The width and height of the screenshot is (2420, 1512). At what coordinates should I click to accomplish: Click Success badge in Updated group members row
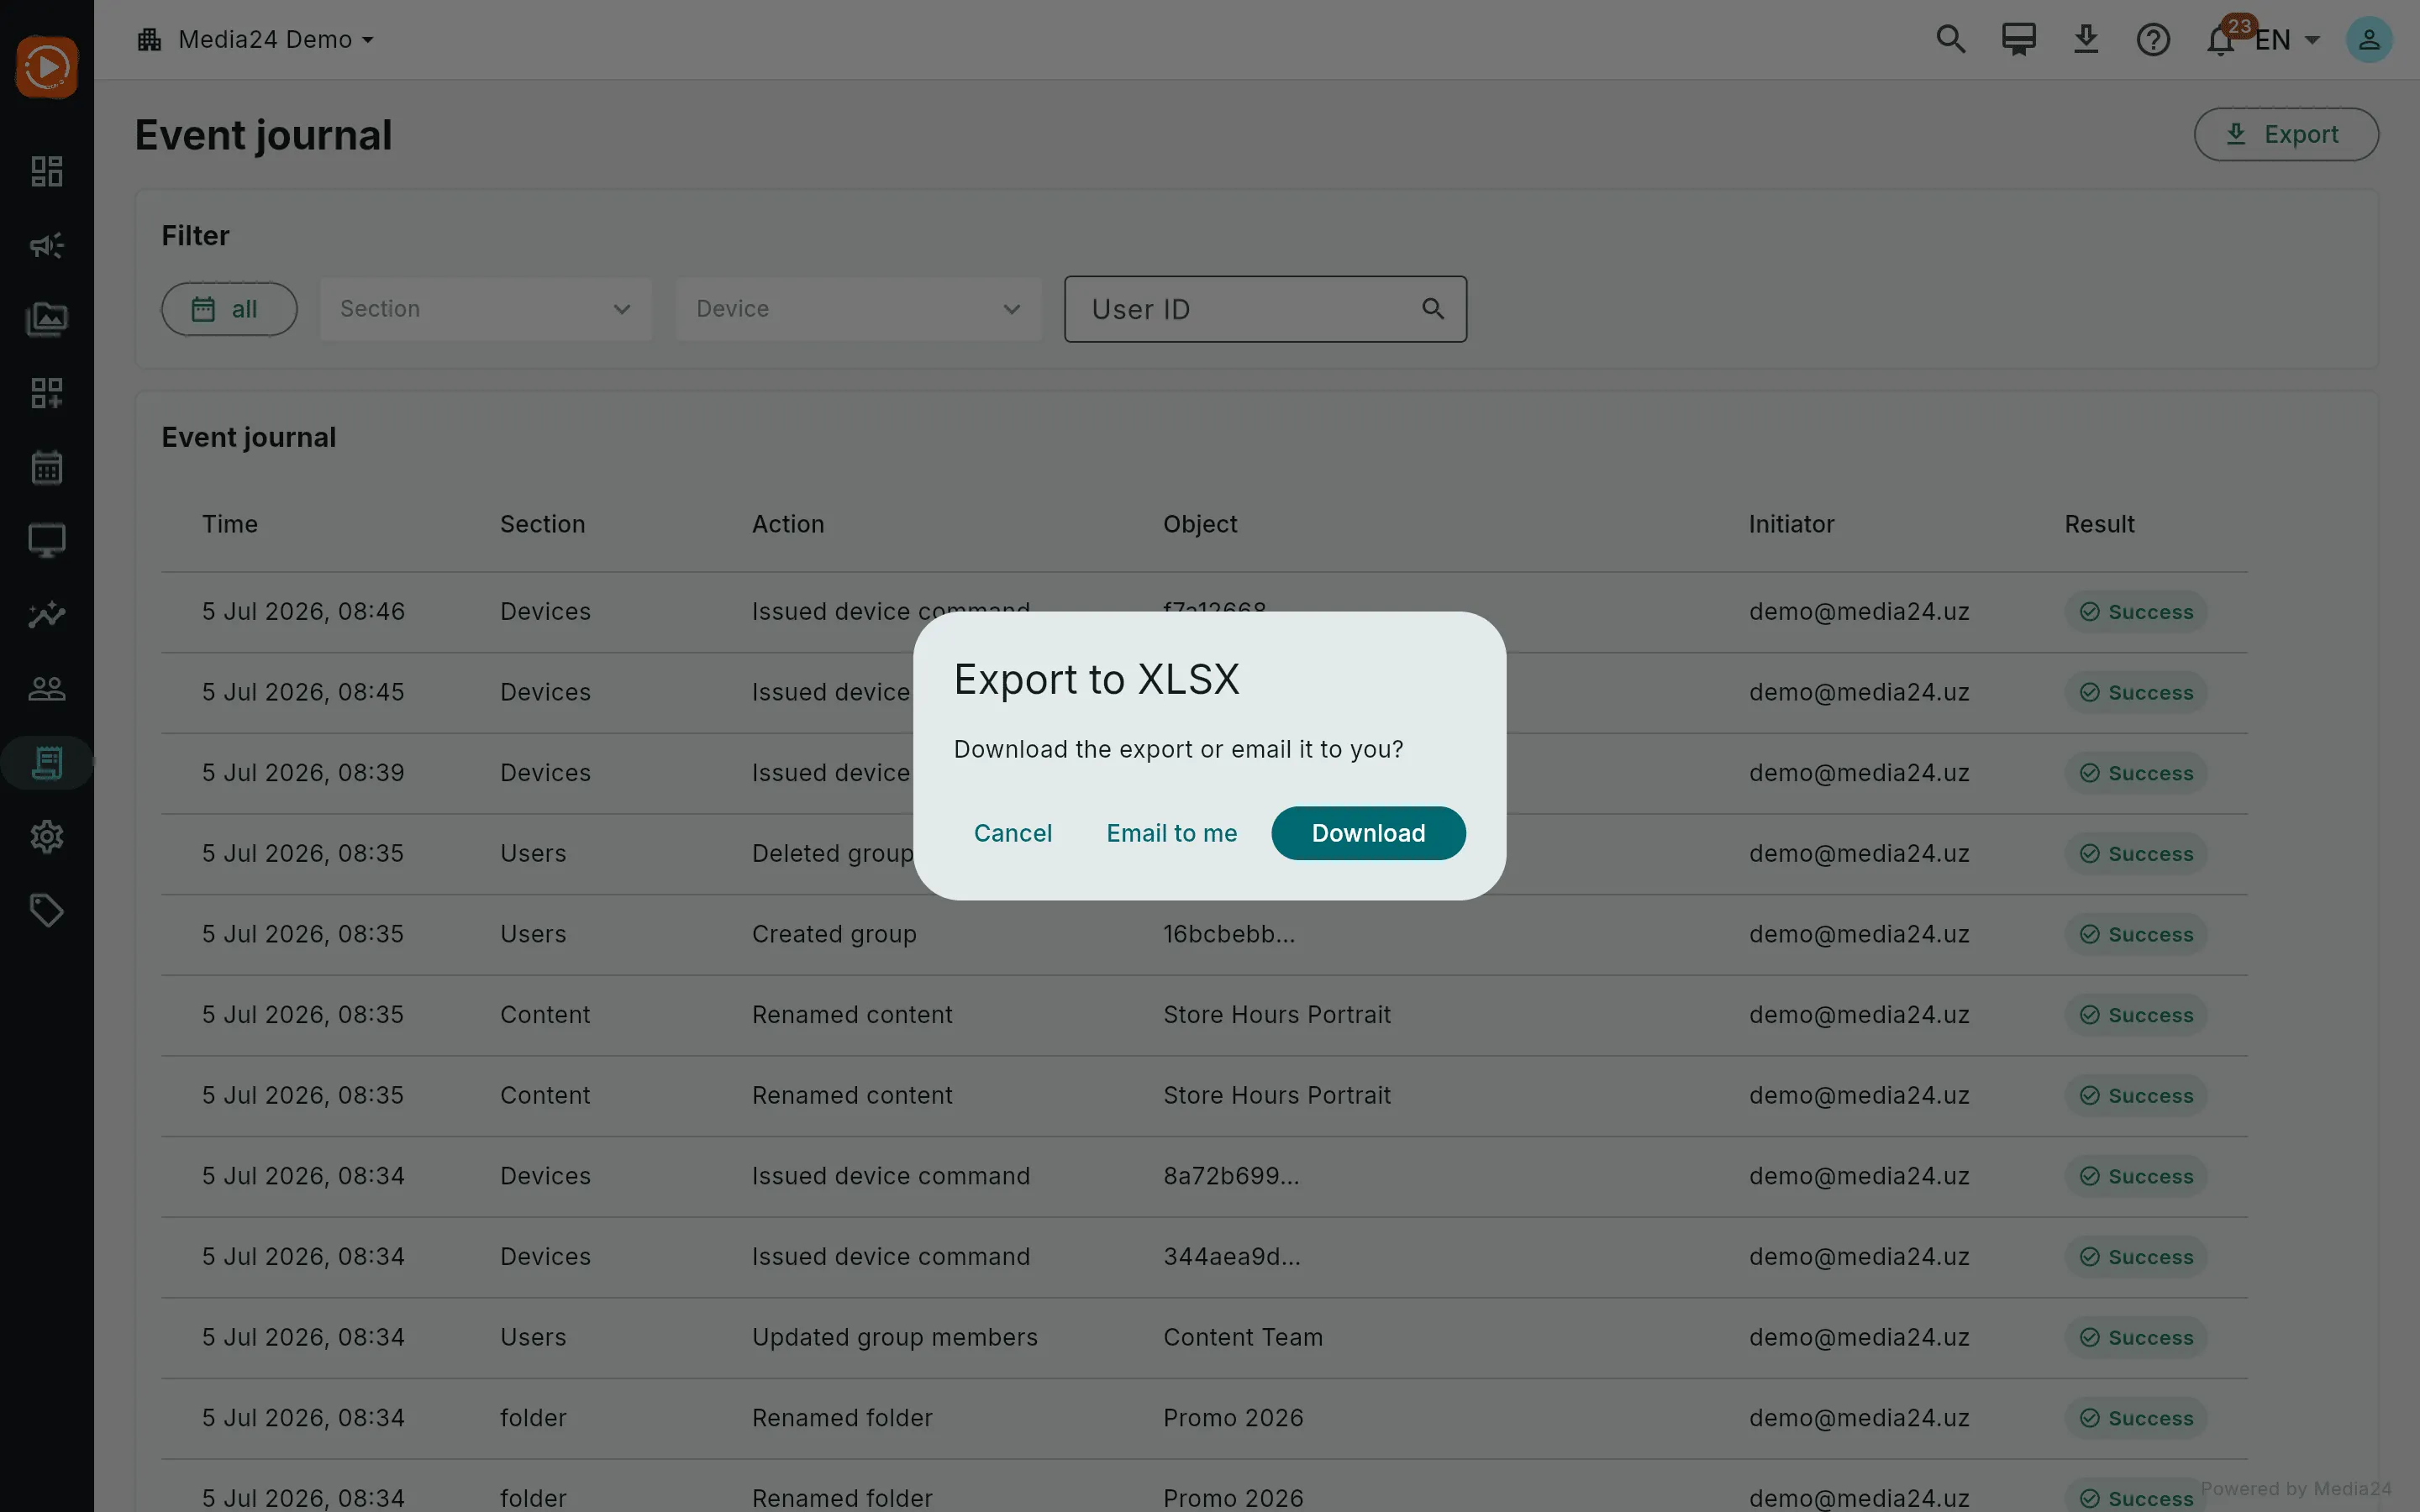[x=2136, y=1337]
